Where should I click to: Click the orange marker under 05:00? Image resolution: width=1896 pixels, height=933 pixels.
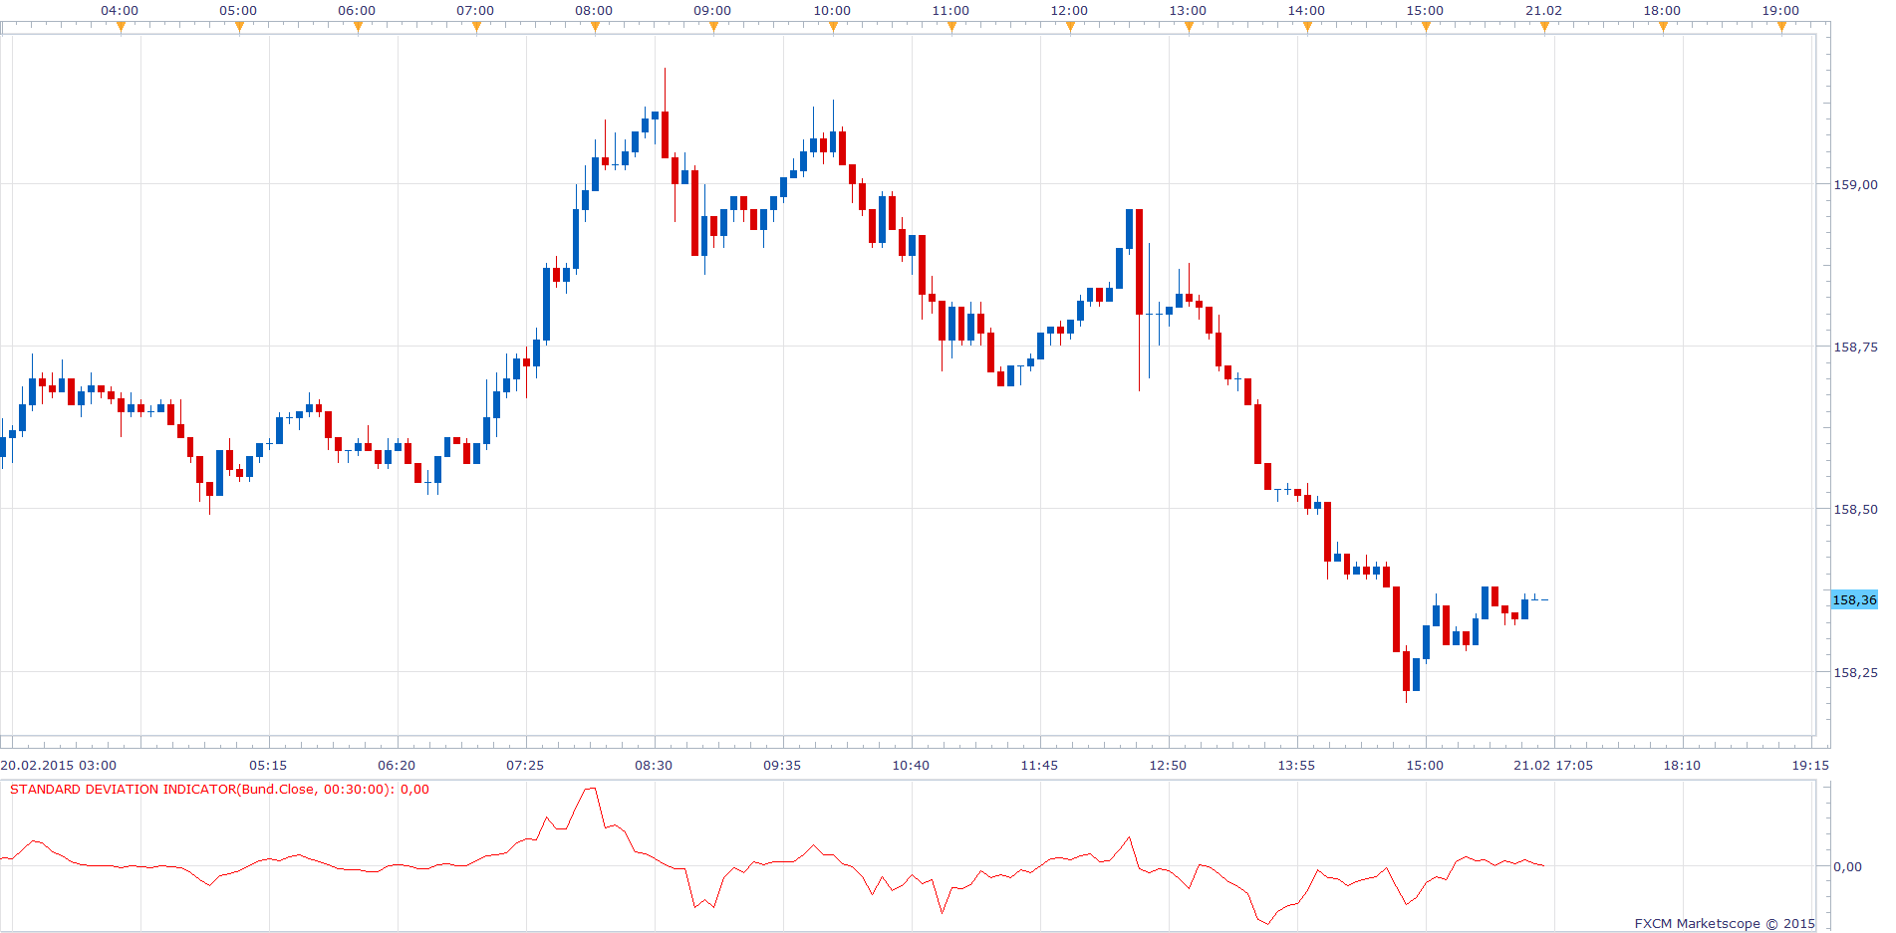(239, 27)
